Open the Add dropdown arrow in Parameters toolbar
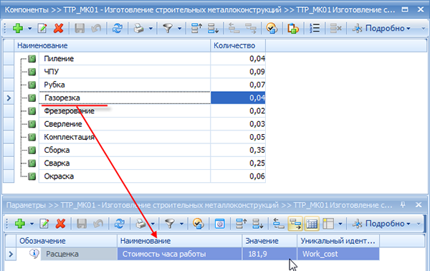Viewport: 430px width, 271px height. [x=32, y=224]
